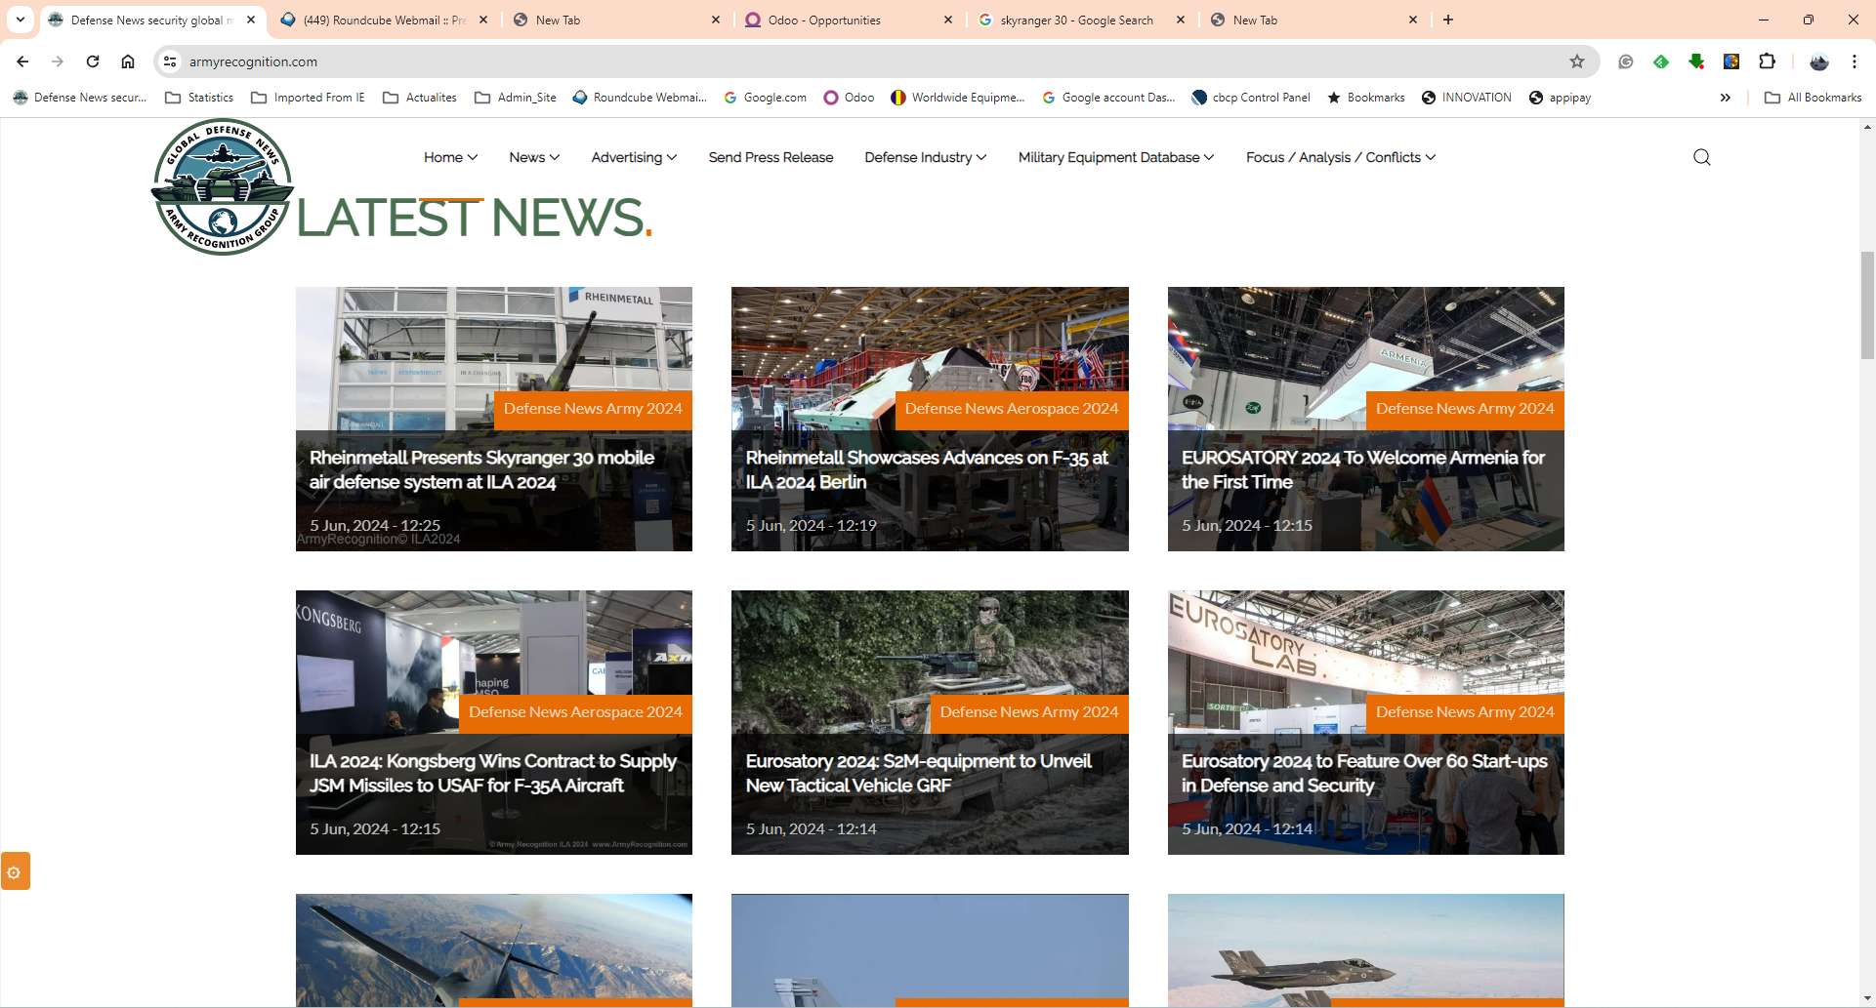Open the Rheinmetall Skyranger 30 article

pyautogui.click(x=482, y=469)
